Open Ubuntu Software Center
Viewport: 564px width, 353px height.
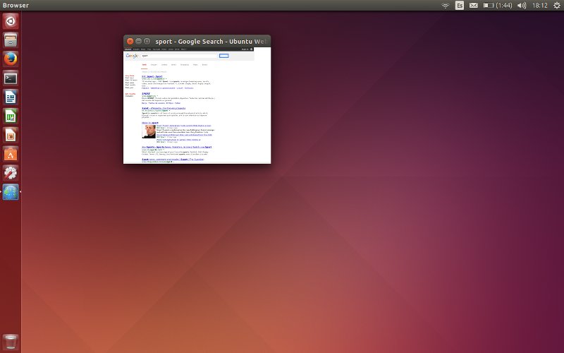pyautogui.click(x=11, y=154)
